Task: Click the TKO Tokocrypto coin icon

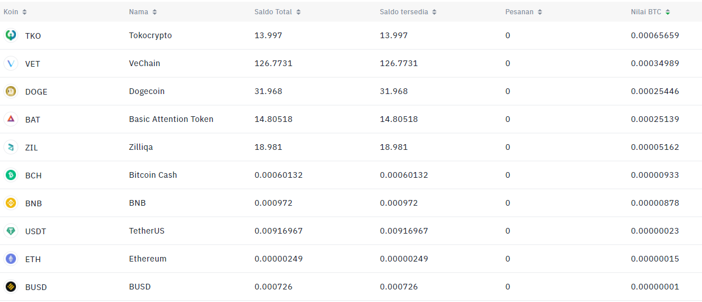Action: click(10, 35)
